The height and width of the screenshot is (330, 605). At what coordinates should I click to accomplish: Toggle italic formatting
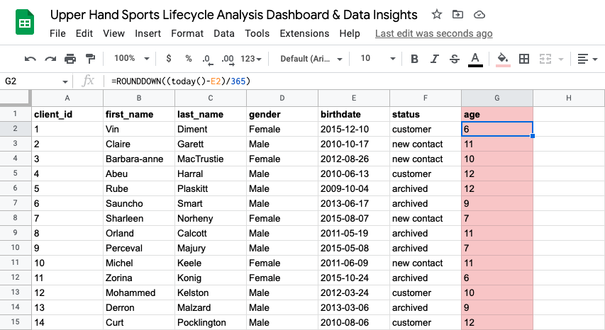(435, 59)
